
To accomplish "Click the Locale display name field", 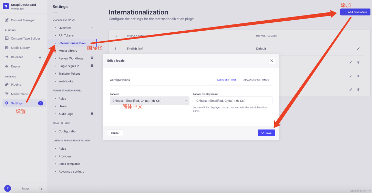I will tap(232, 101).
